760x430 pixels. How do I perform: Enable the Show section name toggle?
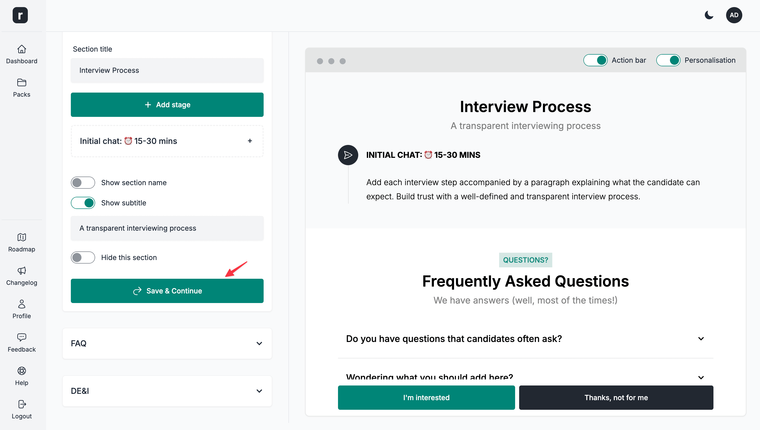pyautogui.click(x=83, y=183)
